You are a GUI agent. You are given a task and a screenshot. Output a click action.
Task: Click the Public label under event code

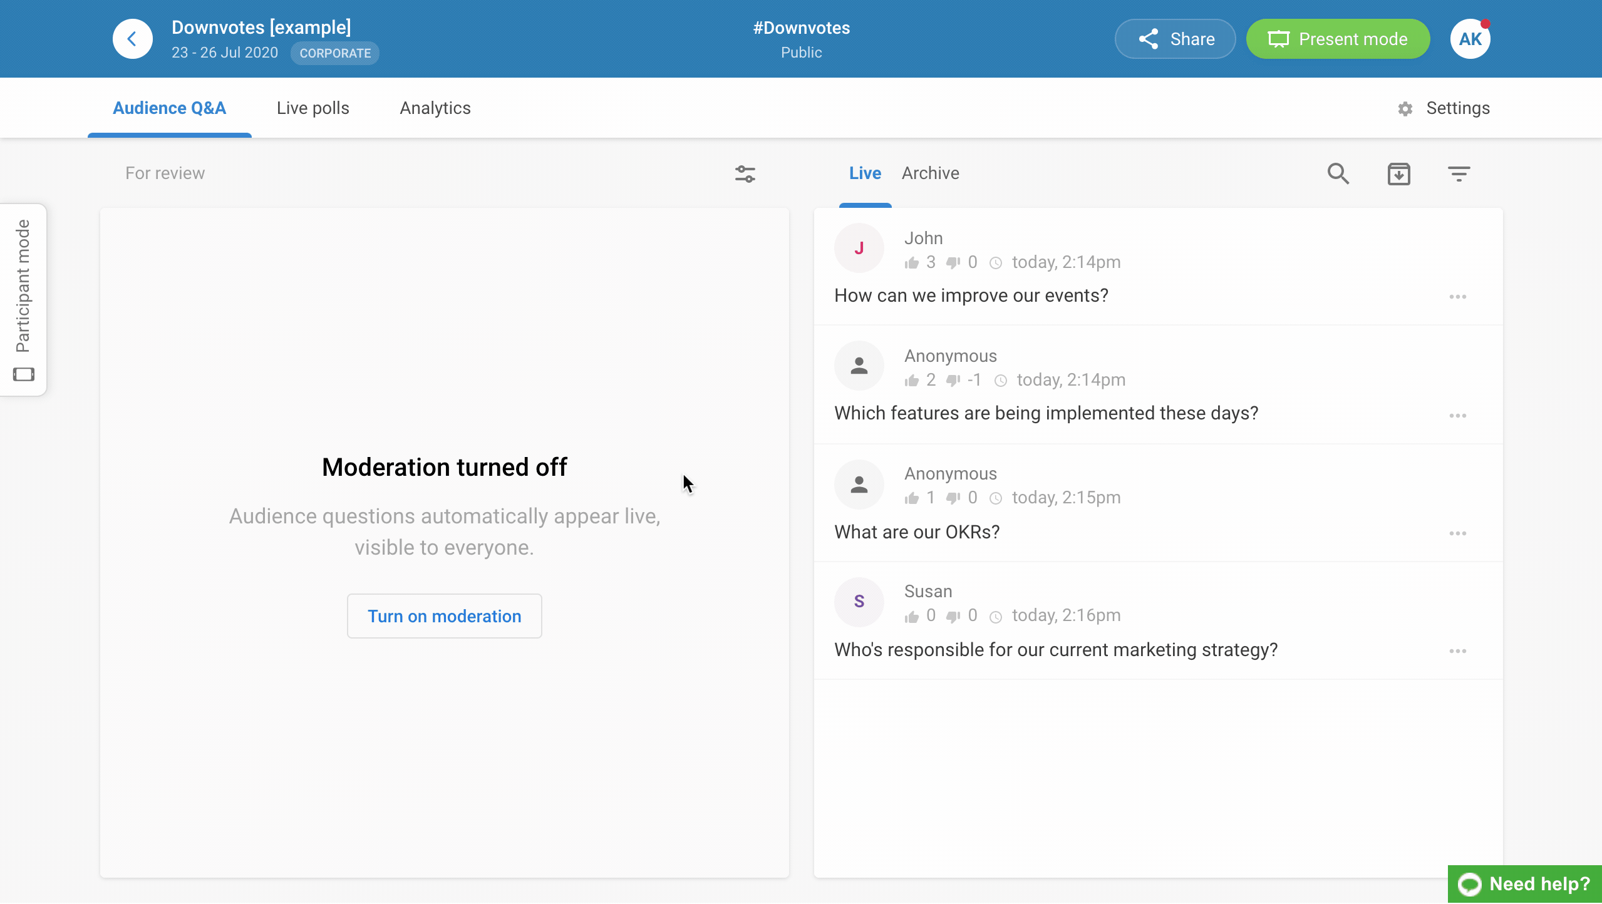[801, 53]
